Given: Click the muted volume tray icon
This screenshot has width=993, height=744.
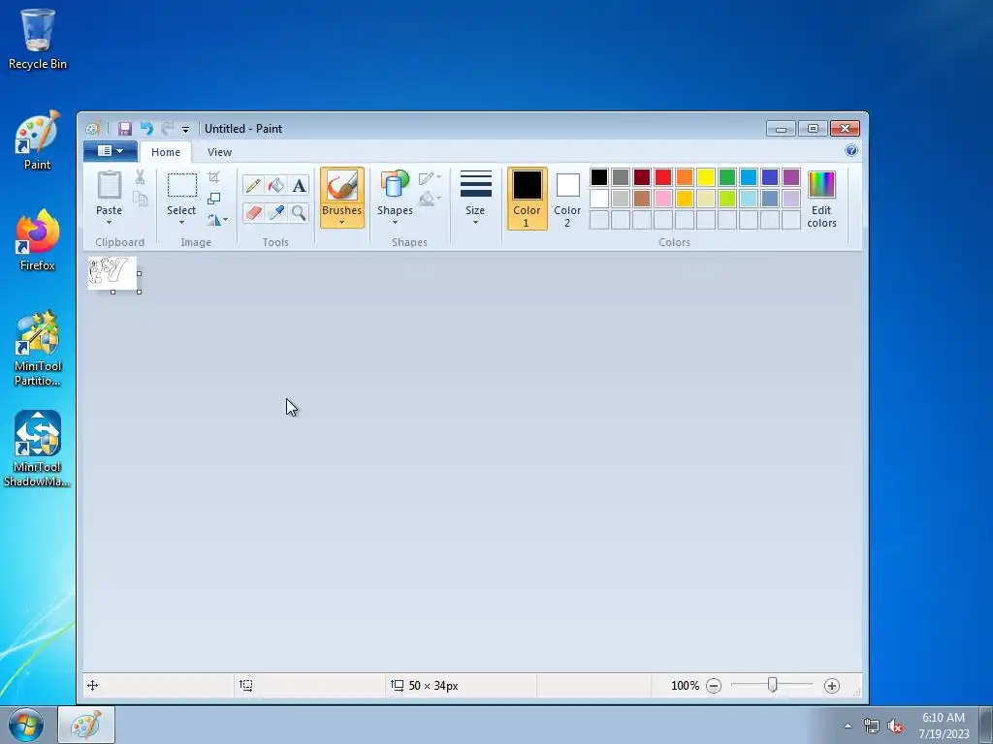Looking at the screenshot, I should point(895,726).
